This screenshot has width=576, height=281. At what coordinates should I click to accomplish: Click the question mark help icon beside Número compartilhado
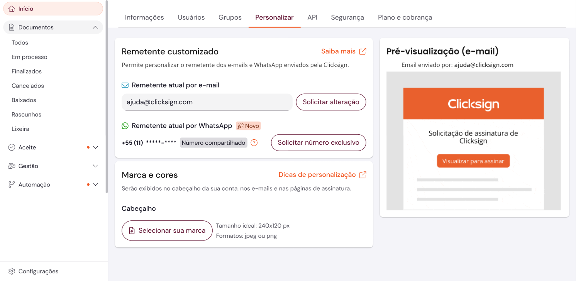click(254, 143)
